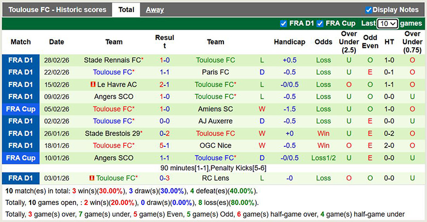Toggle the Display Notes checkbox
The width and height of the screenshot is (427, 222).
click(369, 10)
